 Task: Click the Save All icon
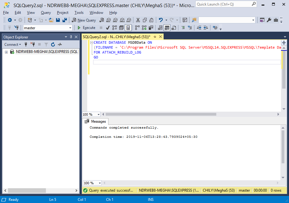(x=65, y=20)
